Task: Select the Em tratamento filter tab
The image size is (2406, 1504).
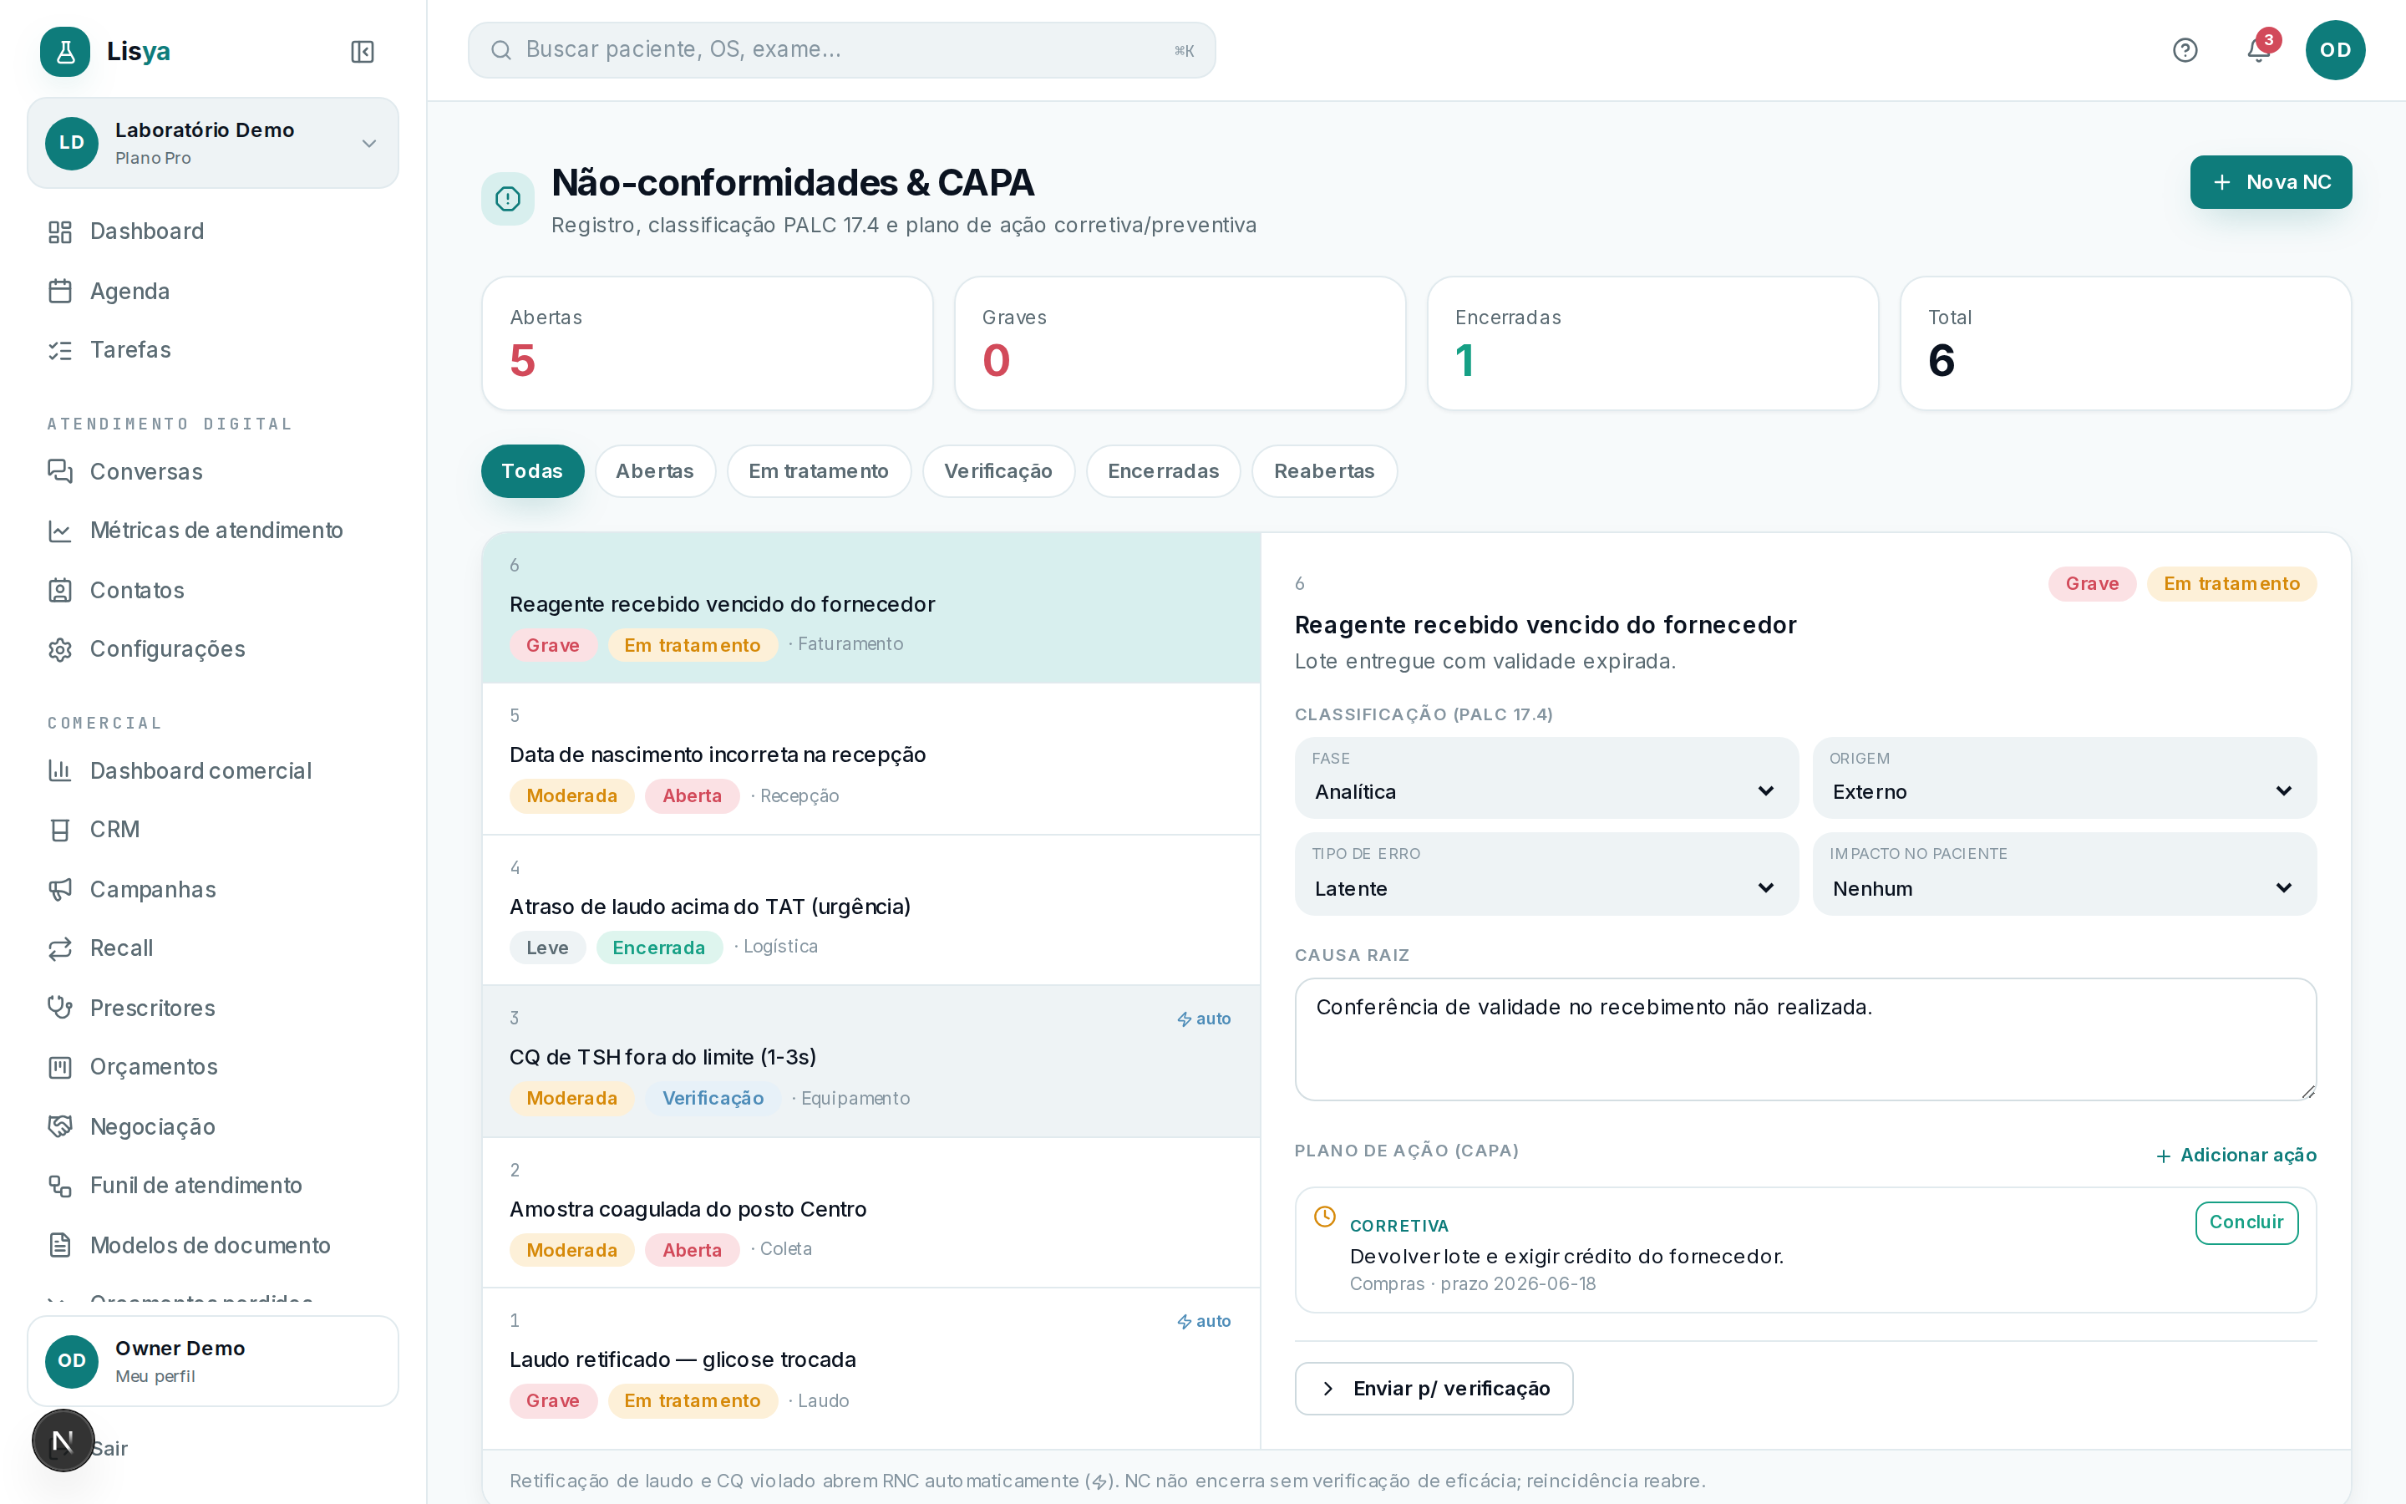Action: click(x=818, y=470)
